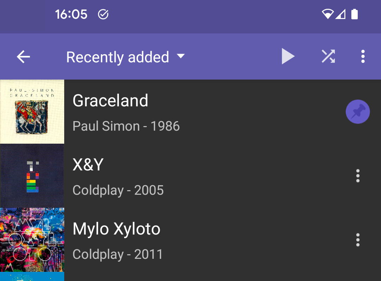Viewport: 381px width, 281px height.
Task: Tap the Graceland album artwork
Action: tap(32, 112)
